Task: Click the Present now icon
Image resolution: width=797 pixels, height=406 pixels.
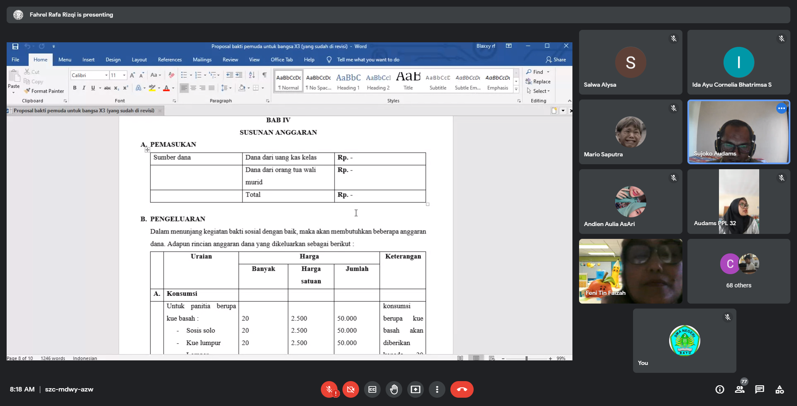Action: [x=415, y=389]
